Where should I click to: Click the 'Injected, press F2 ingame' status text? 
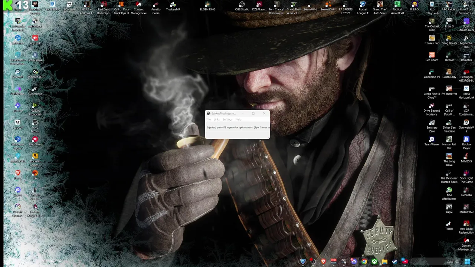pyautogui.click(x=238, y=128)
